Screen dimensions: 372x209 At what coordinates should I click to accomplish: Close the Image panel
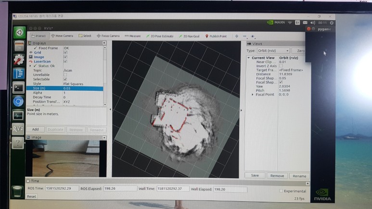tap(104, 137)
